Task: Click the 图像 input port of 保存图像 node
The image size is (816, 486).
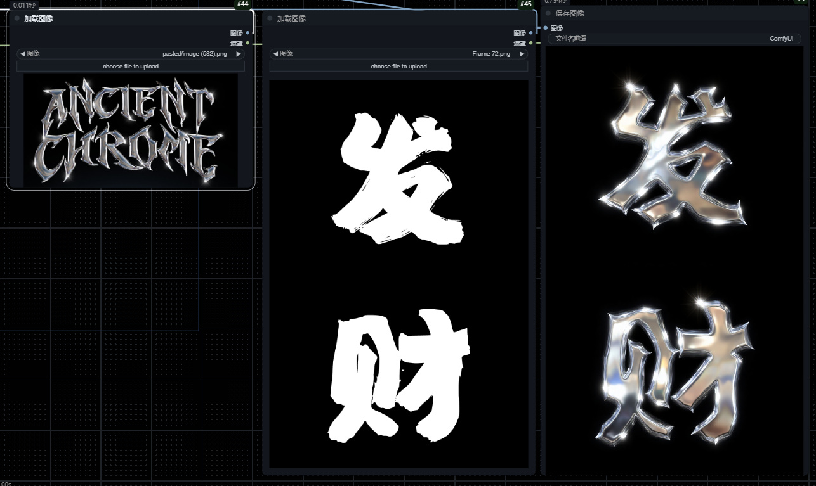Action: click(546, 28)
